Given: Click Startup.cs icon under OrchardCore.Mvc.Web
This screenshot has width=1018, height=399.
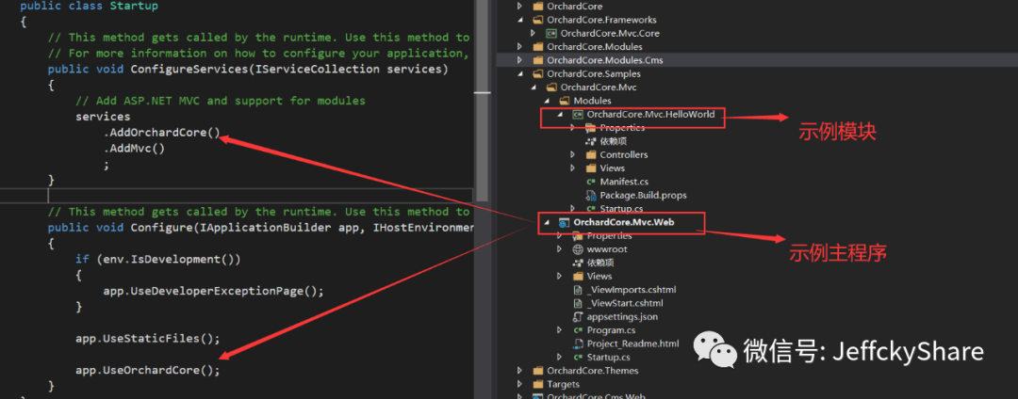Looking at the screenshot, I should pos(577,358).
